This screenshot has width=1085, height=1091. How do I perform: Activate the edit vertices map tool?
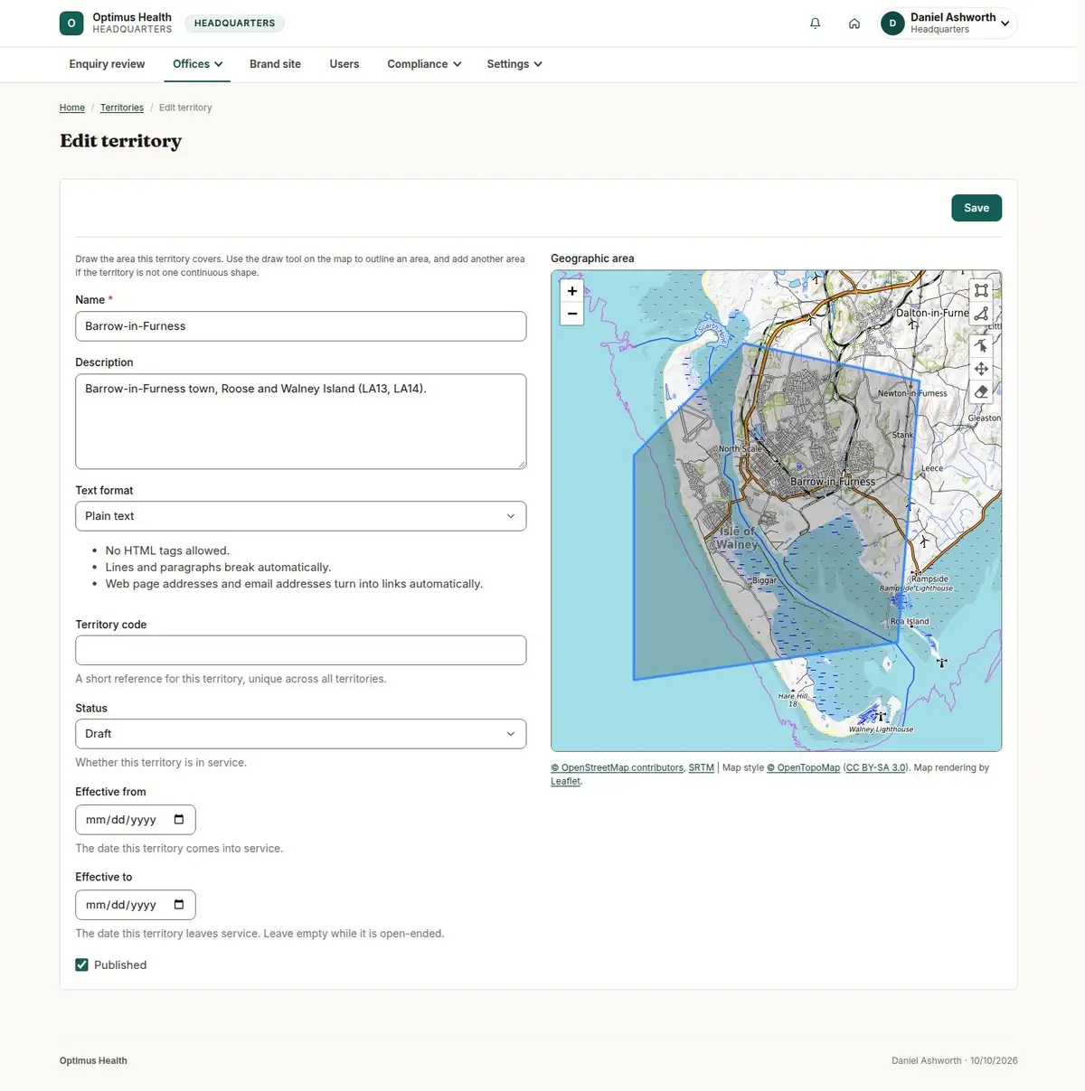tap(981, 345)
